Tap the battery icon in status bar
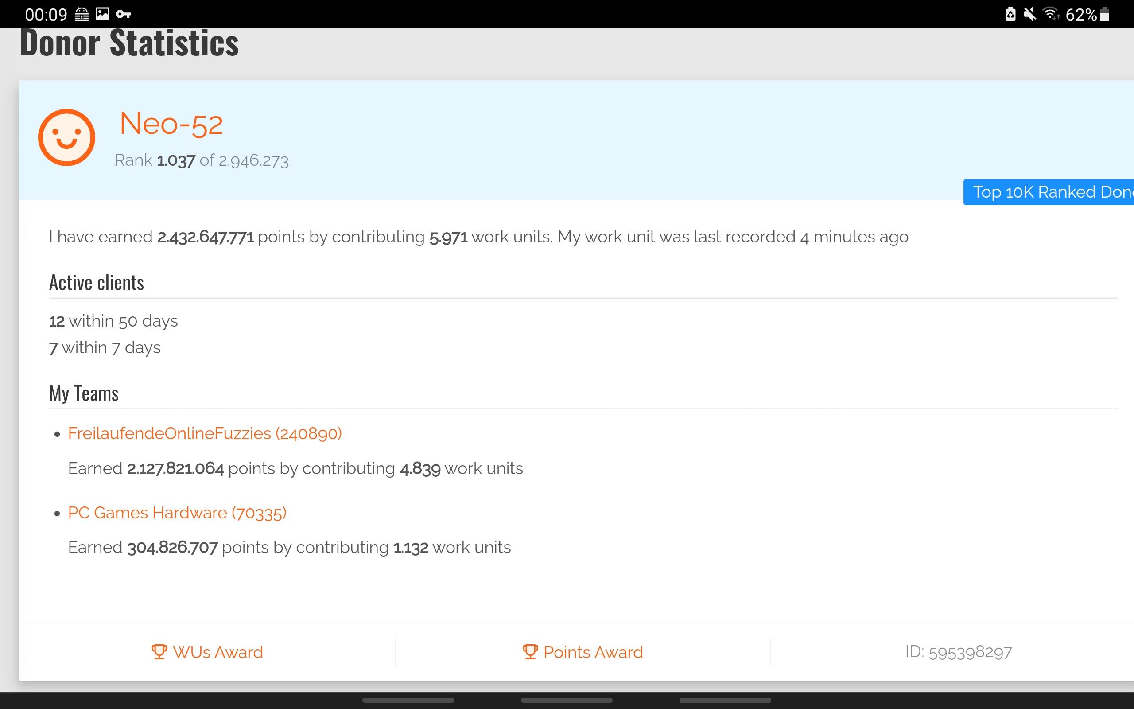Image resolution: width=1134 pixels, height=709 pixels. (1104, 15)
